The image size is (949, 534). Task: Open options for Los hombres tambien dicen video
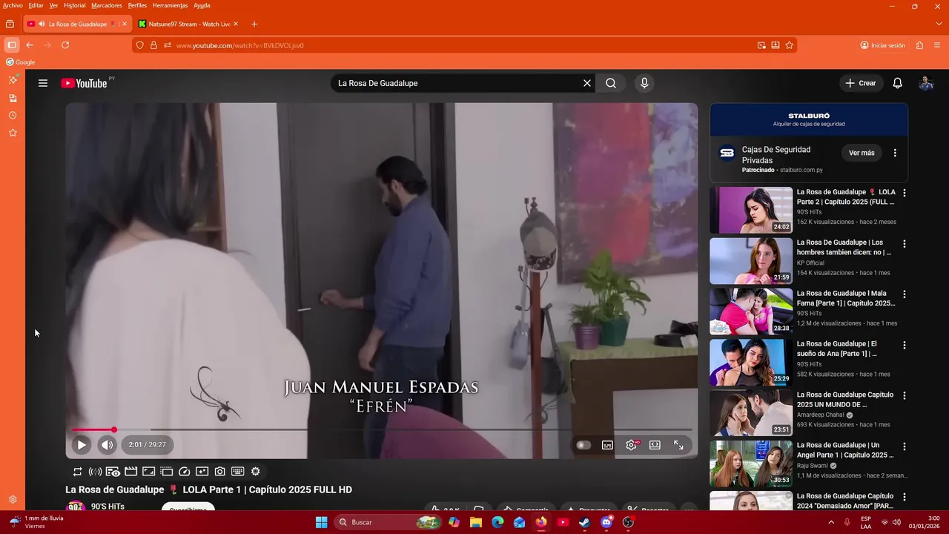(x=904, y=243)
